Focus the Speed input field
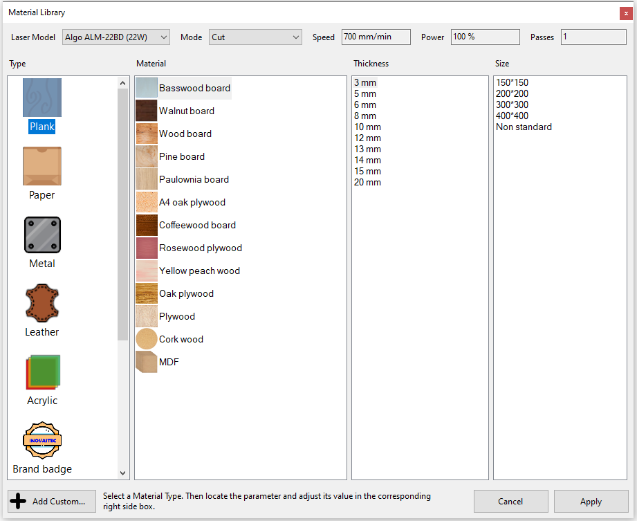637x521 pixels. 376,37
